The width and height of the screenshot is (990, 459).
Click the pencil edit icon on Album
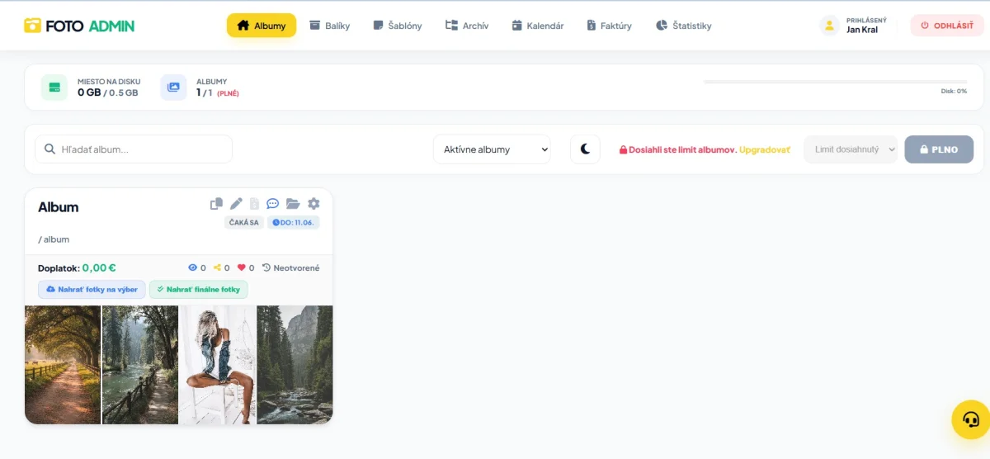point(236,204)
